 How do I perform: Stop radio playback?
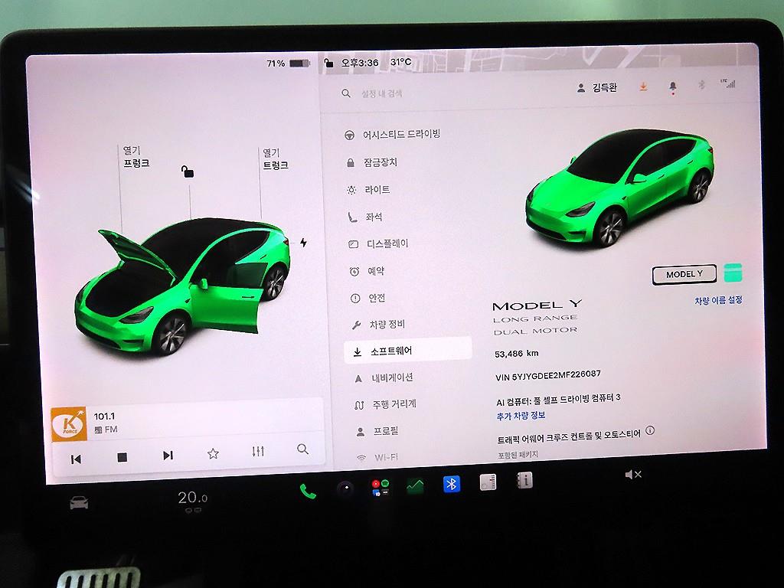pyautogui.click(x=122, y=457)
